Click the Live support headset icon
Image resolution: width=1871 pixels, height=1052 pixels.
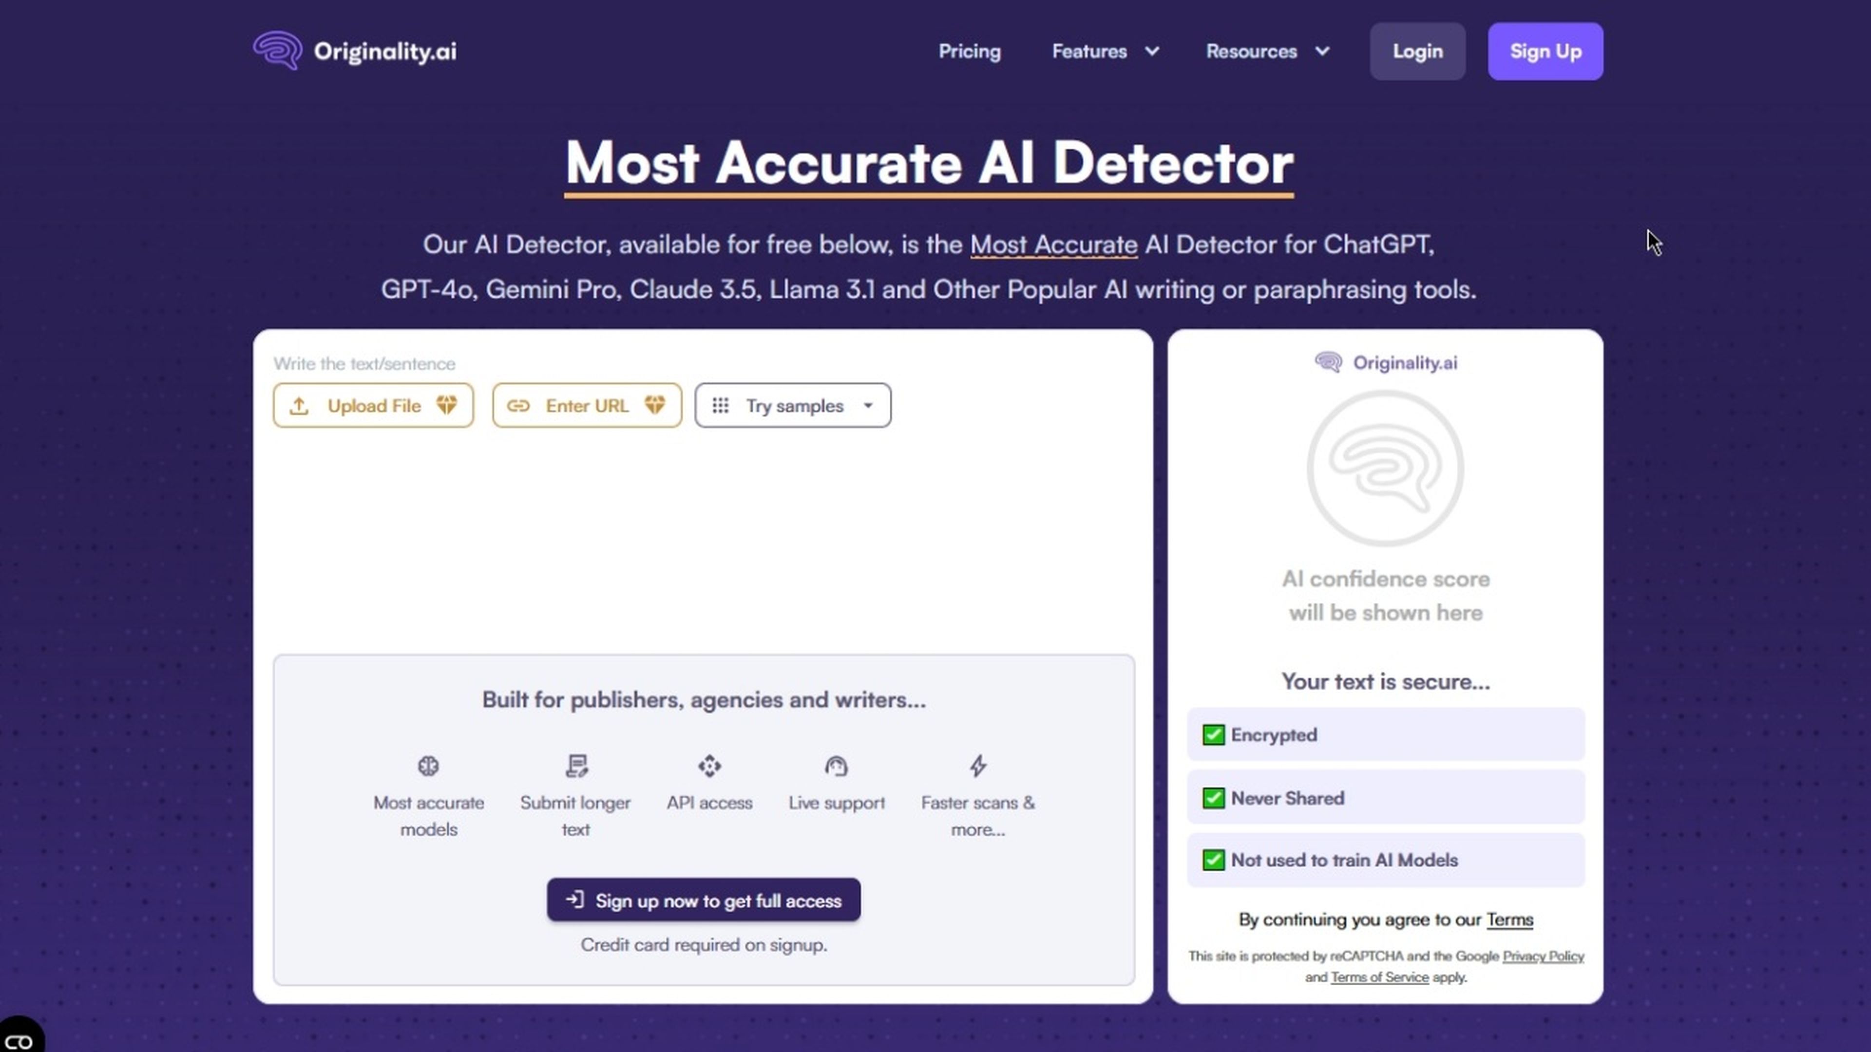click(837, 766)
